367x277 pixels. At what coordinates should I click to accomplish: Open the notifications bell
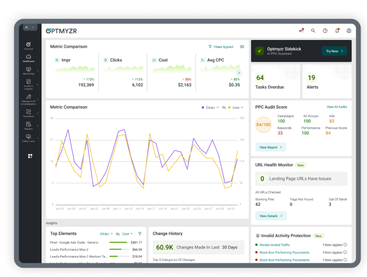click(x=337, y=31)
